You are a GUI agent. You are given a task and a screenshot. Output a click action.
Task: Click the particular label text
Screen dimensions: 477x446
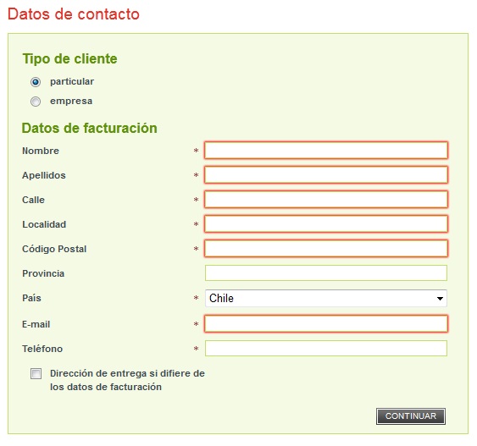click(72, 82)
